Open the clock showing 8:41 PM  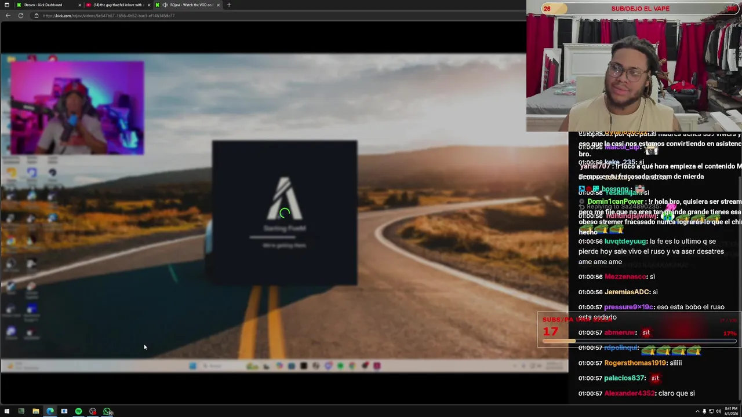(731, 411)
